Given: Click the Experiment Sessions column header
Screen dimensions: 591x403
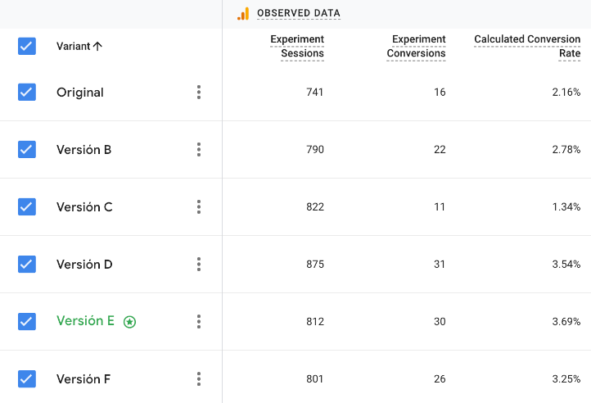Looking at the screenshot, I should point(296,47).
